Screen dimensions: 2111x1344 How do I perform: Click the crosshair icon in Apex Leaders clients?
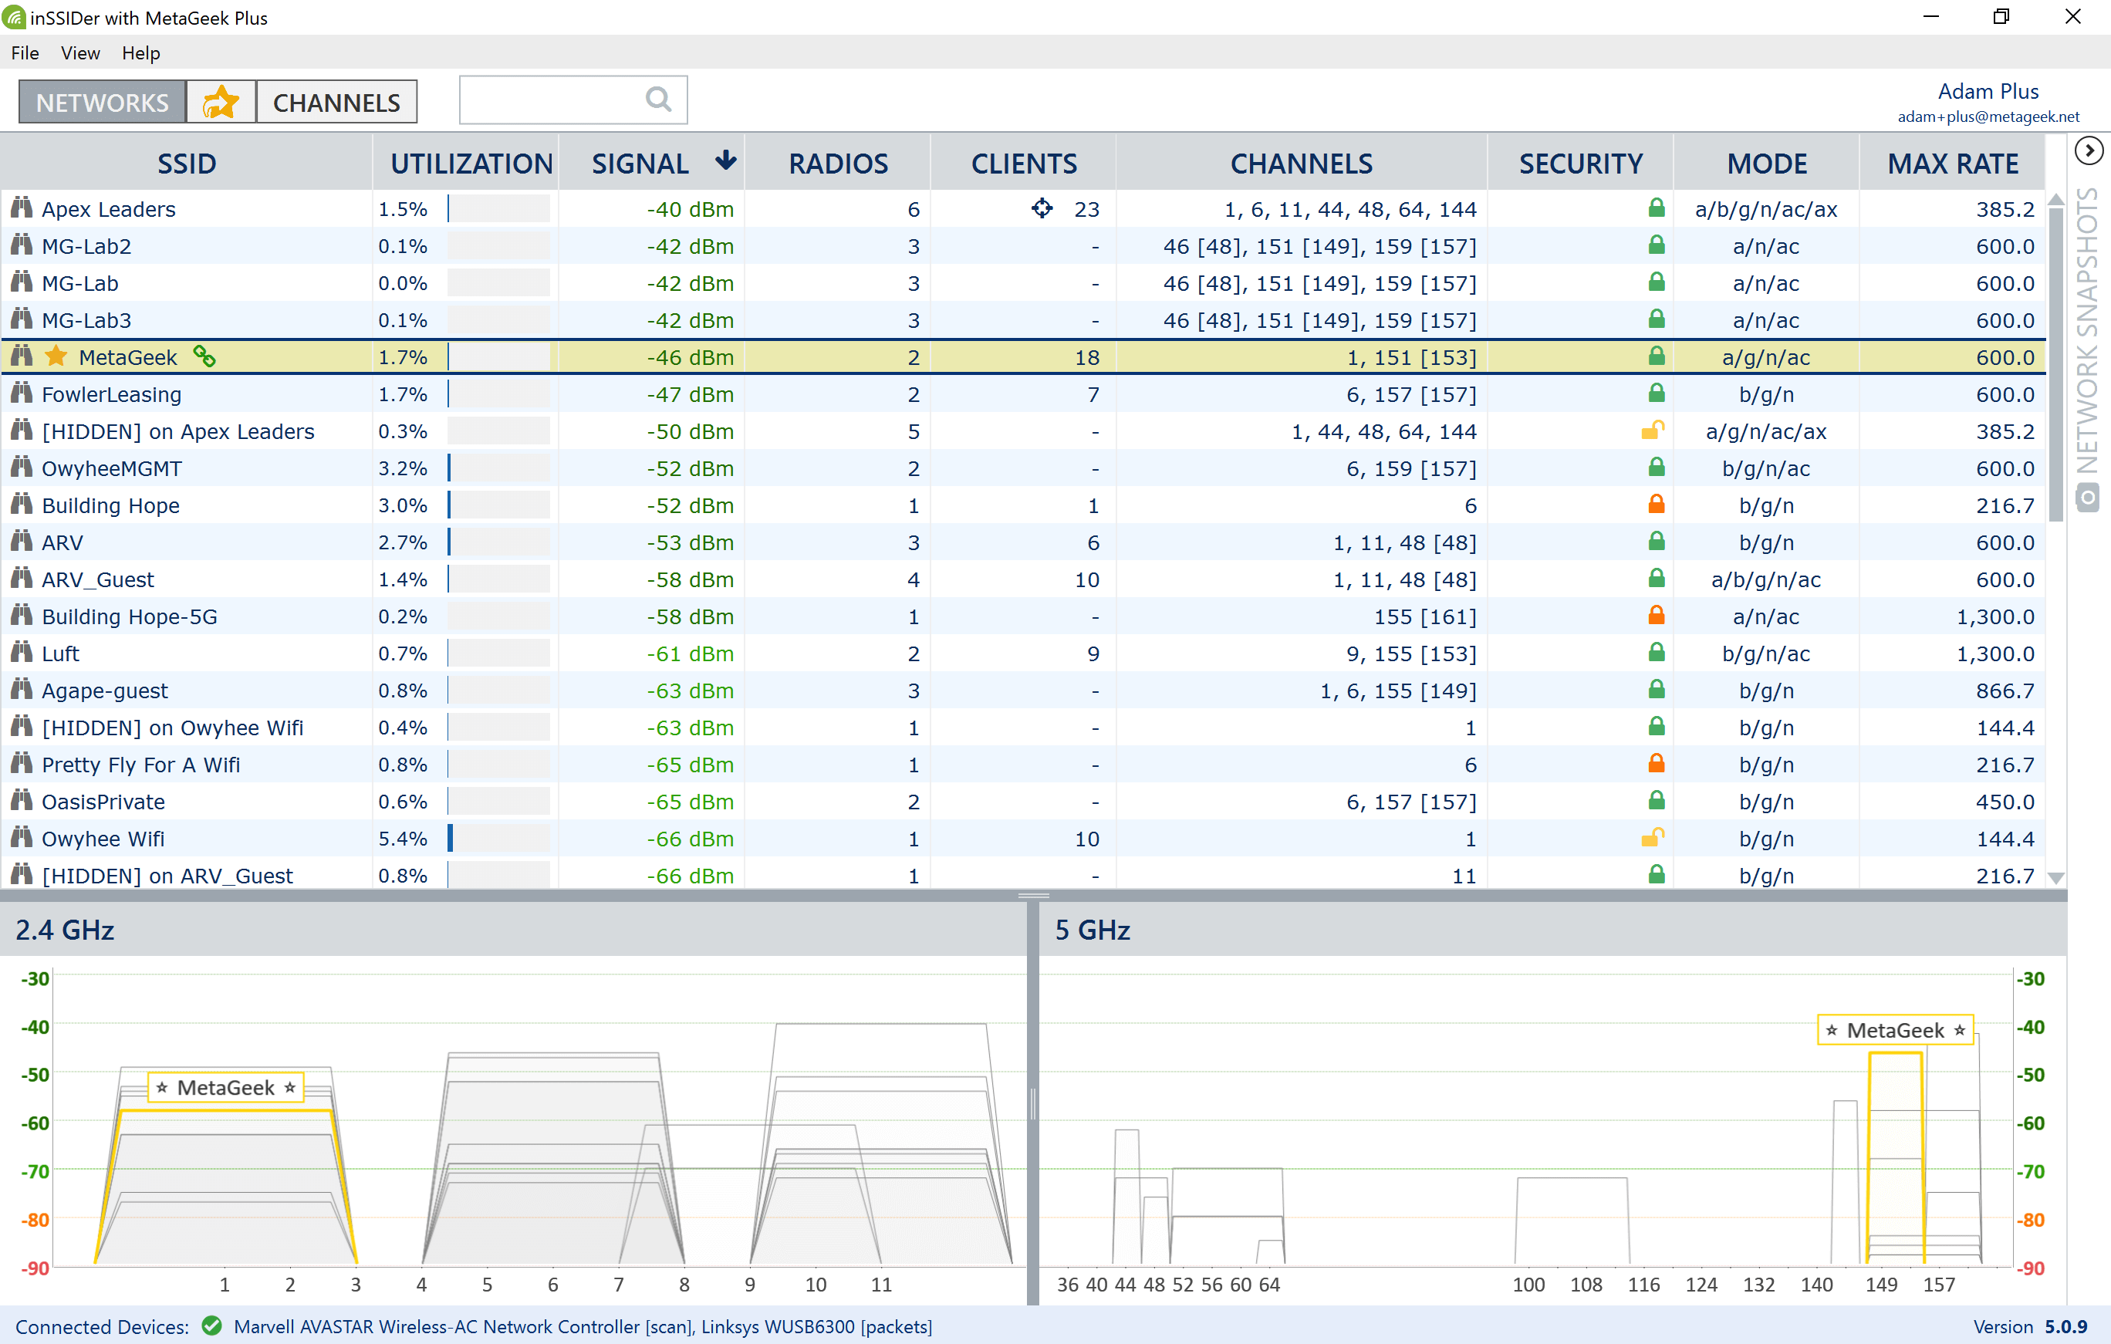[x=1042, y=208]
